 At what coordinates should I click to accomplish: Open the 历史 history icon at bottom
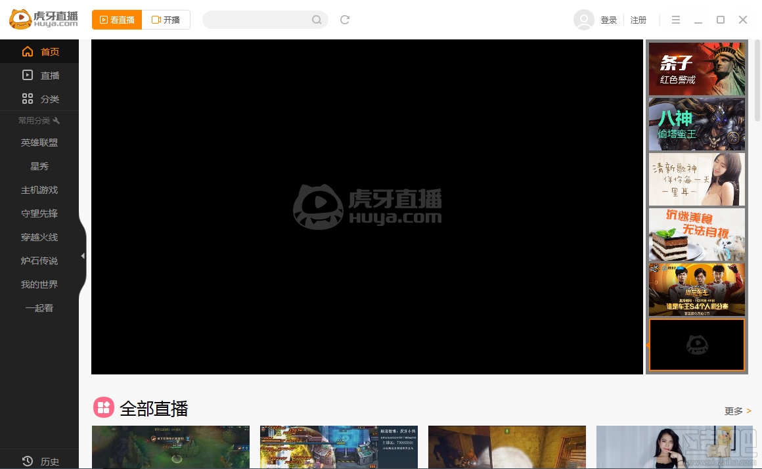pyautogui.click(x=27, y=460)
